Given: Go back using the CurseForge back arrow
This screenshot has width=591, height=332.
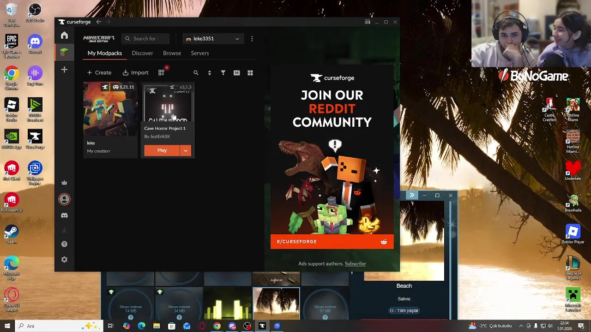Looking at the screenshot, I should (x=99, y=22).
